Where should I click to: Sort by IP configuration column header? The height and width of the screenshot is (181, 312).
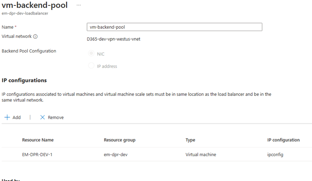(283, 140)
